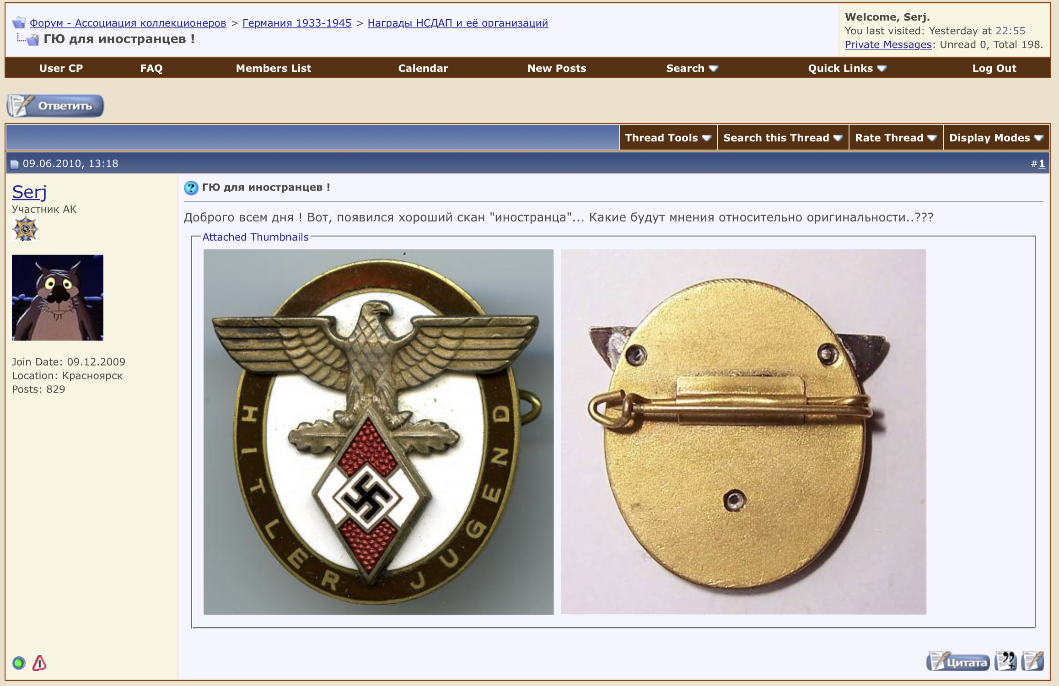The width and height of the screenshot is (1059, 686).
Task: Go to New Posts in the navbar
Action: (x=556, y=68)
